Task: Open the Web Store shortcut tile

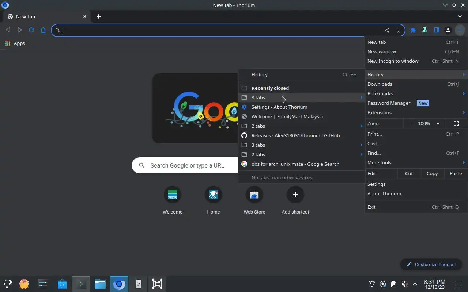Action: coord(254,200)
